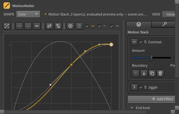Click the vertical scrollbar up arrow

(x=177, y=2)
